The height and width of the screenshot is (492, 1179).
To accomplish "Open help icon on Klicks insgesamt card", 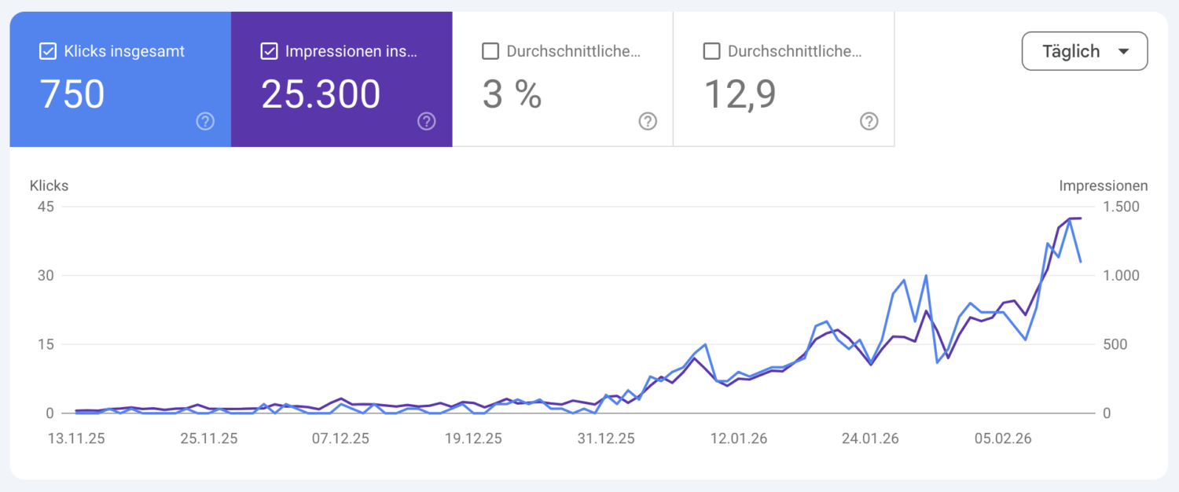I will tap(205, 121).
